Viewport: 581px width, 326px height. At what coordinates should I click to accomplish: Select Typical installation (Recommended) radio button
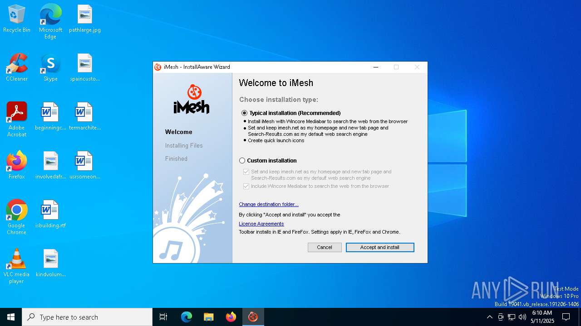(x=245, y=113)
